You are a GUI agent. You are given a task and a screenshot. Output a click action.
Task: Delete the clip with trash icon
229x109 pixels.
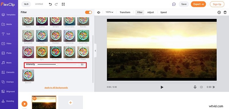(225, 12)
